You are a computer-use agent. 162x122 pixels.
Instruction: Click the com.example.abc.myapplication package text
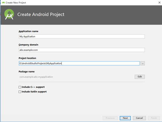tap(36, 77)
